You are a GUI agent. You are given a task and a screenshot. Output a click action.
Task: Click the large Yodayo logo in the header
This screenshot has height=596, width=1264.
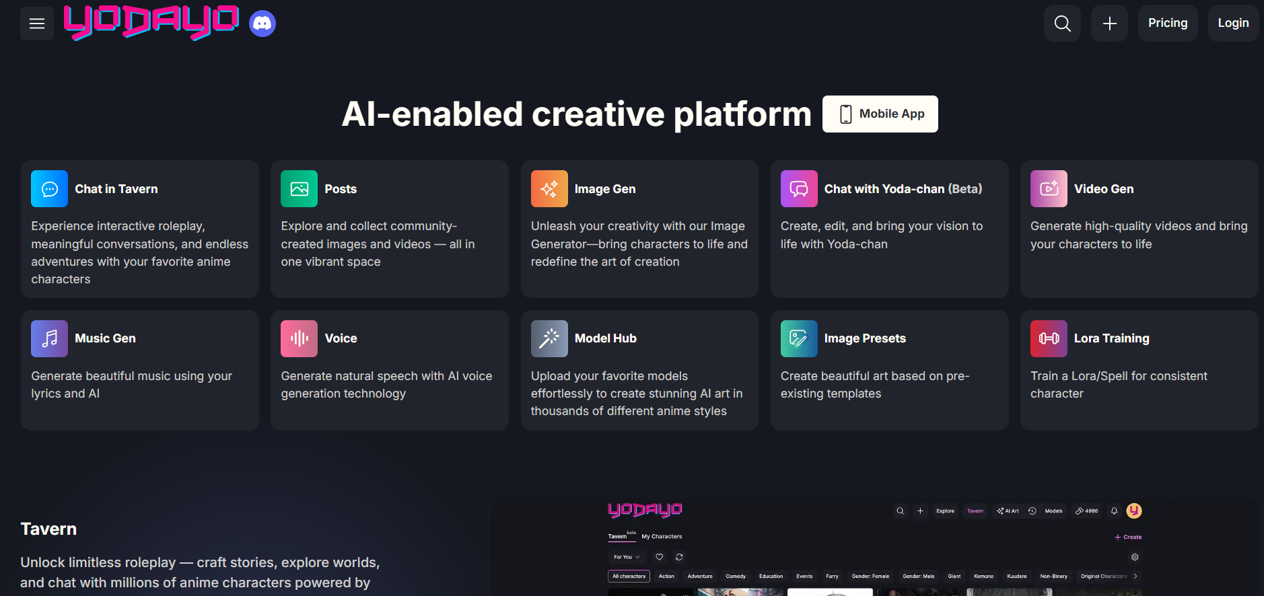(151, 23)
